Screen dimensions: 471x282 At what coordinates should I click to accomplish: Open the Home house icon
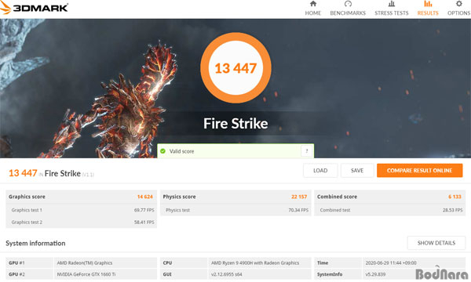coord(313,4)
